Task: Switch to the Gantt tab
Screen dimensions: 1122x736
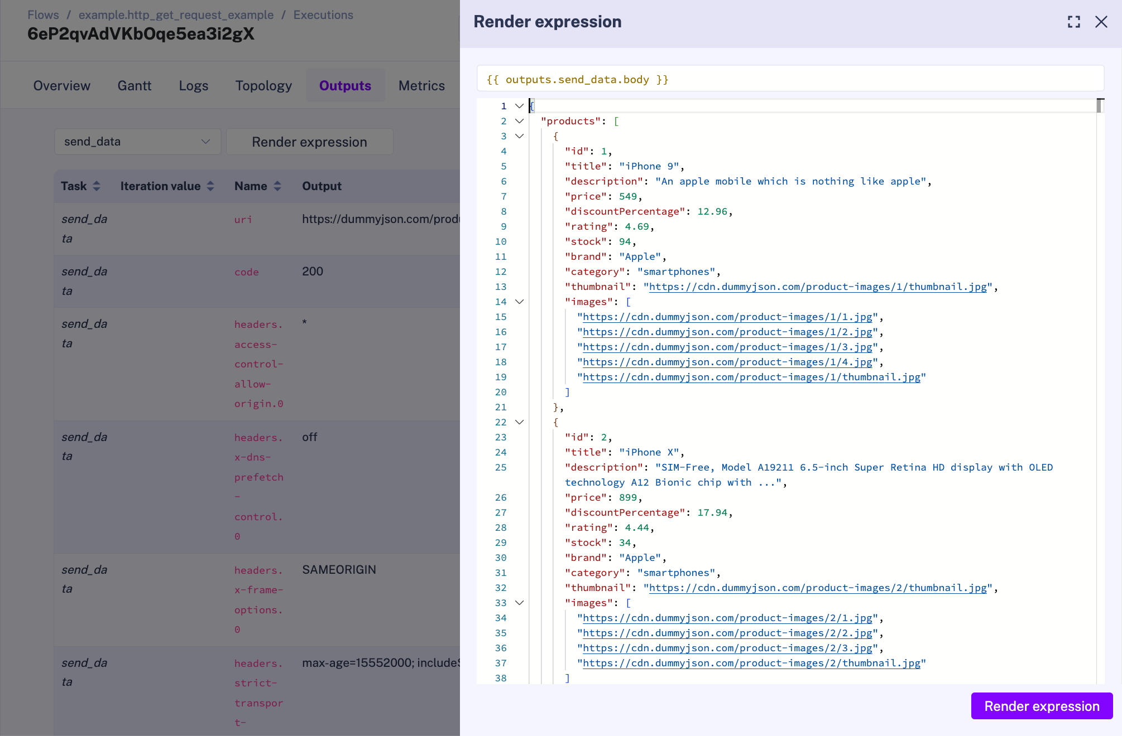Action: coord(135,85)
